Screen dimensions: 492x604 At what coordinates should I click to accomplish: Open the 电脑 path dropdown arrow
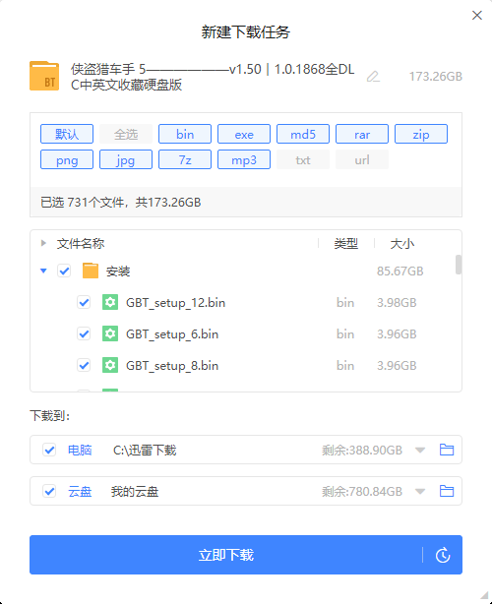pos(420,450)
